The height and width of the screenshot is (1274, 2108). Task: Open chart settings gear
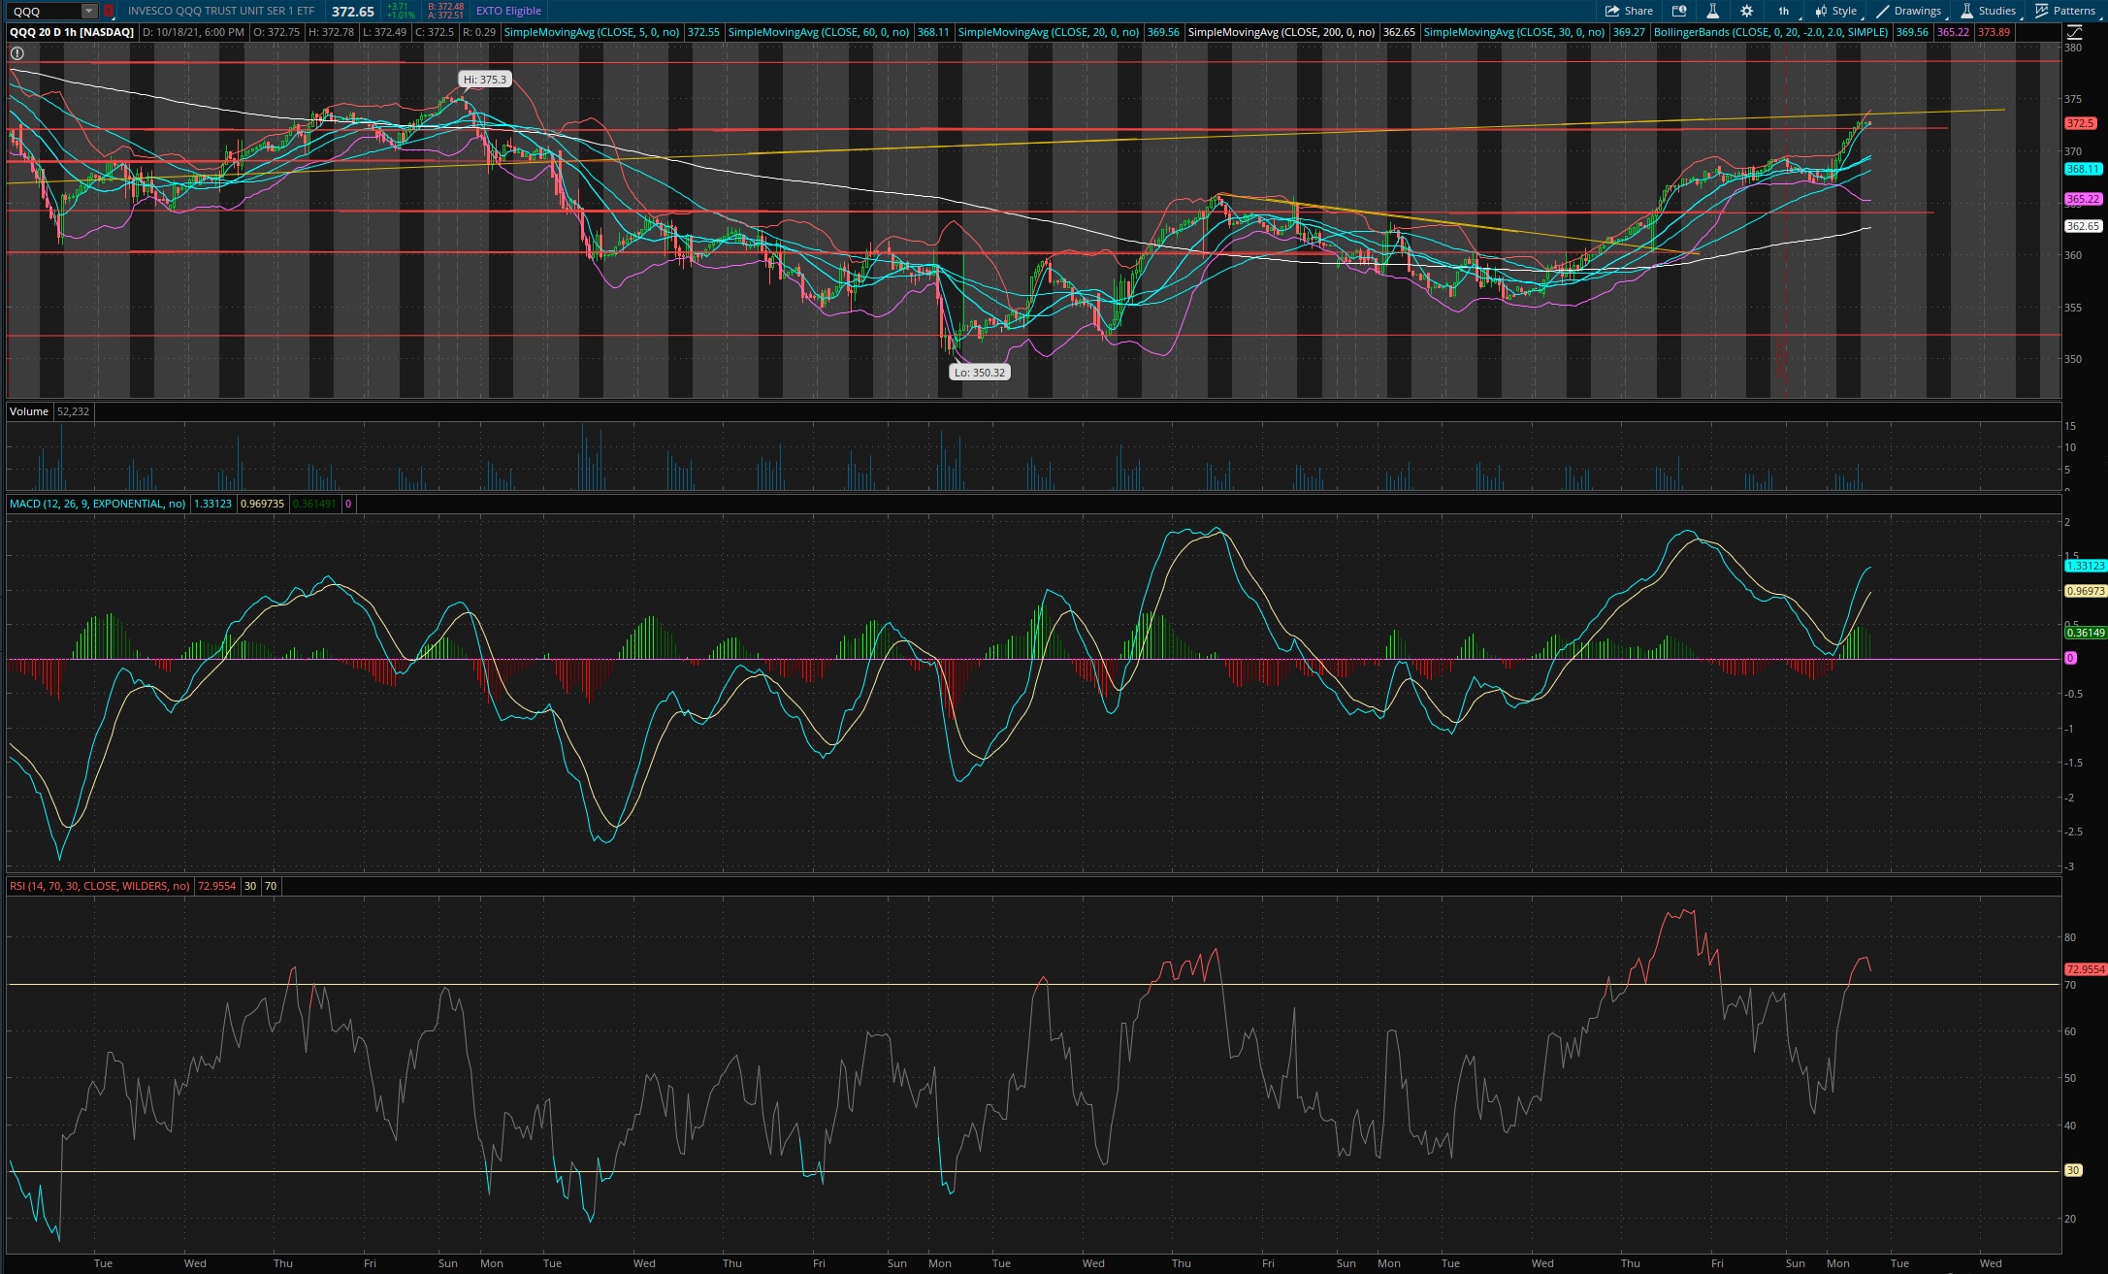(1746, 11)
